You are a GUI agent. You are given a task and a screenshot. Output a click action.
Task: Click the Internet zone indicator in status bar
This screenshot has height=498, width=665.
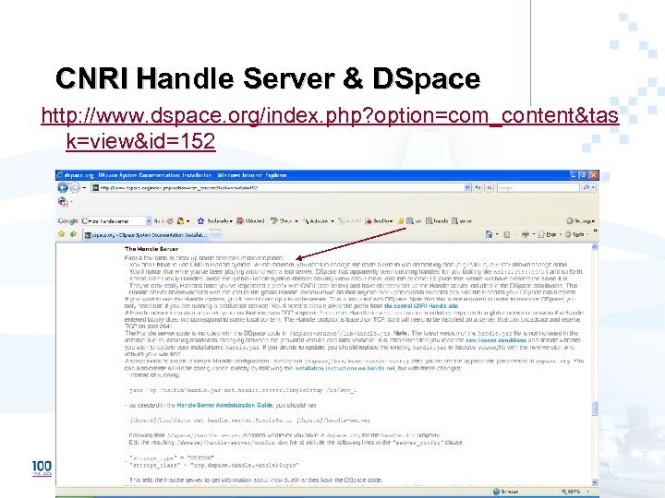coord(507,492)
